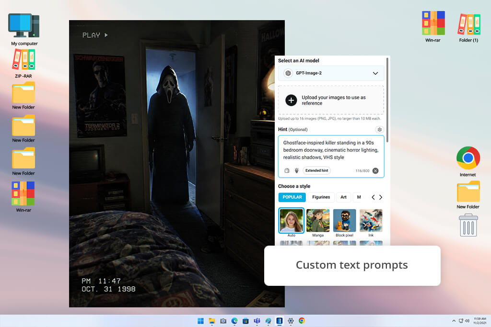Click the taskbar clock and date

click(479, 321)
